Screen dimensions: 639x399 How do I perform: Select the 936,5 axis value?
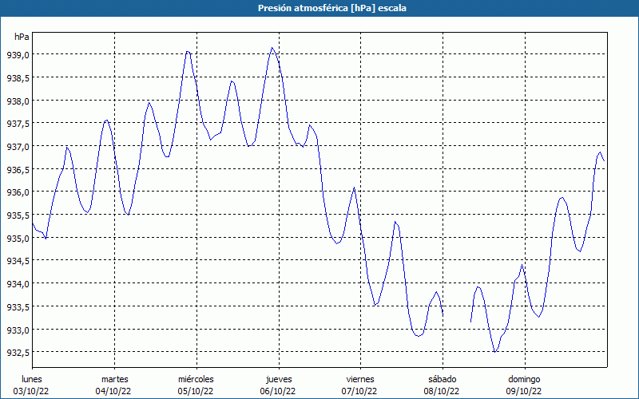(18, 169)
